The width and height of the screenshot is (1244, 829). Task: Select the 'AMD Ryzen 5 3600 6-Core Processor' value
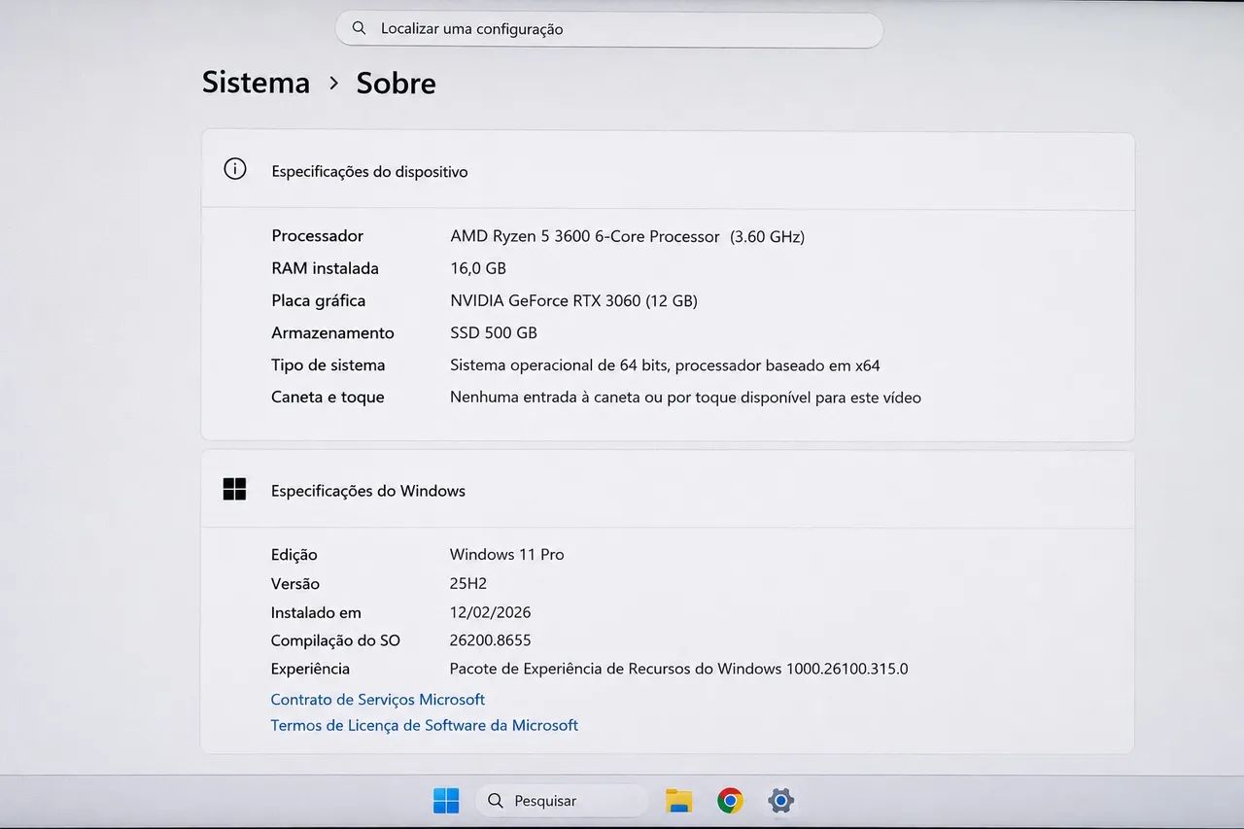click(x=585, y=236)
